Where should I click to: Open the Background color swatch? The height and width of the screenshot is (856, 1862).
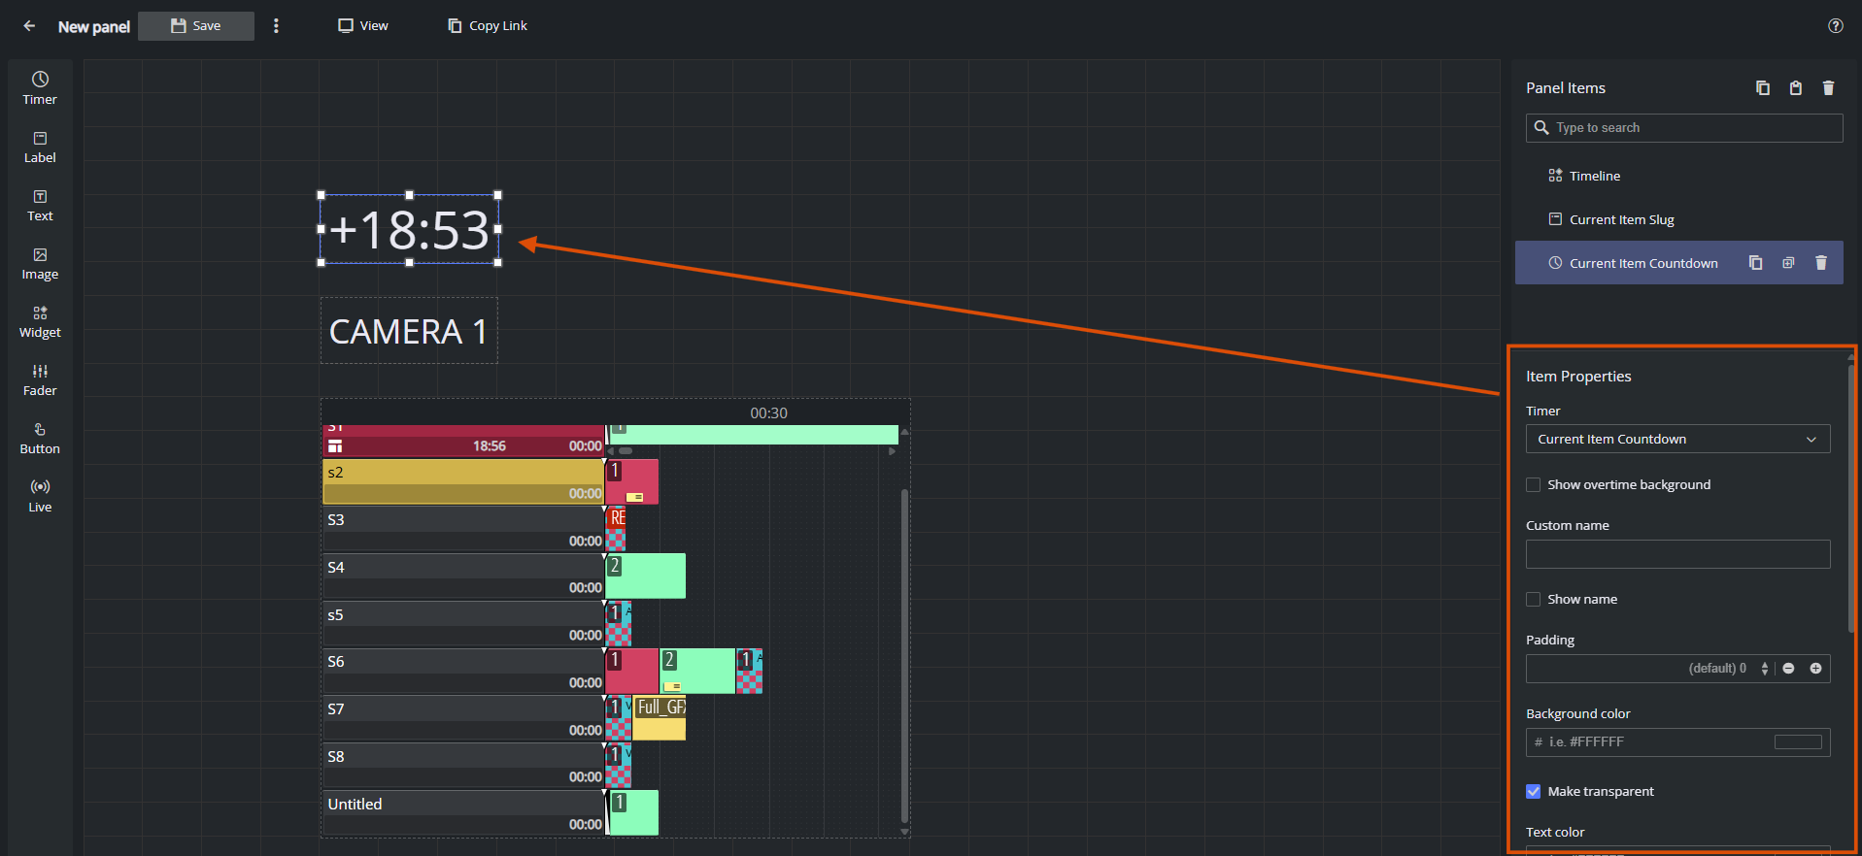pos(1798,742)
